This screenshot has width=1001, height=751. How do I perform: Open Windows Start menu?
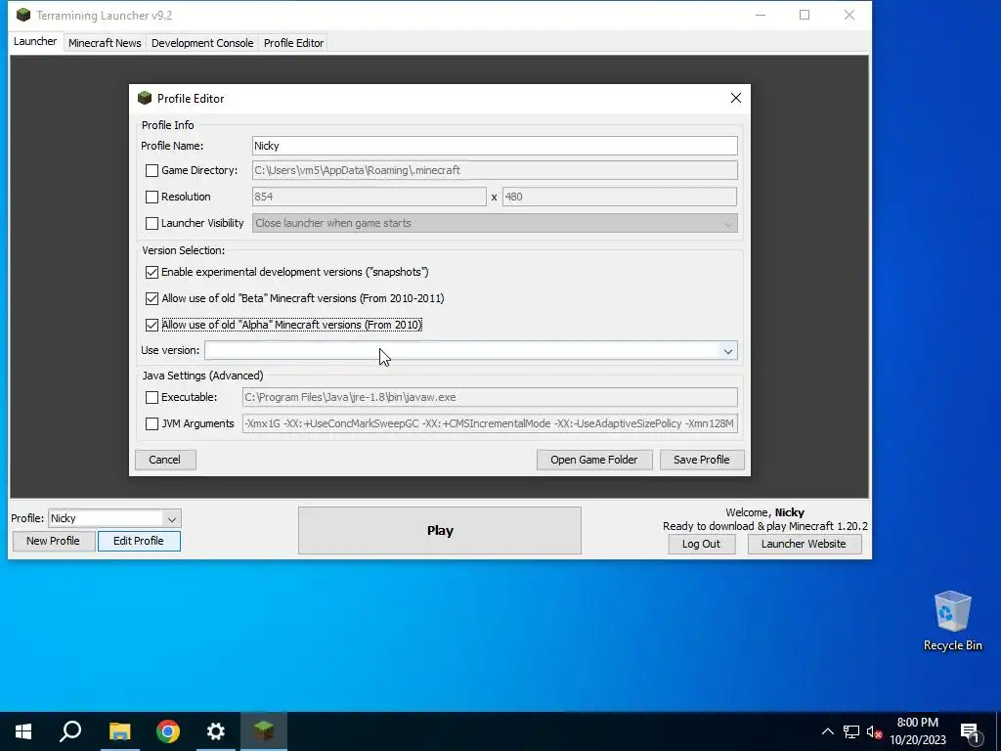[23, 731]
